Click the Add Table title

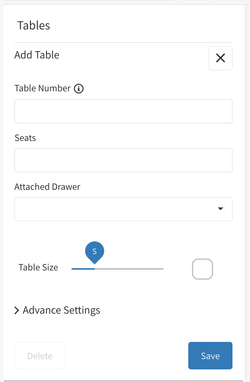(x=37, y=55)
